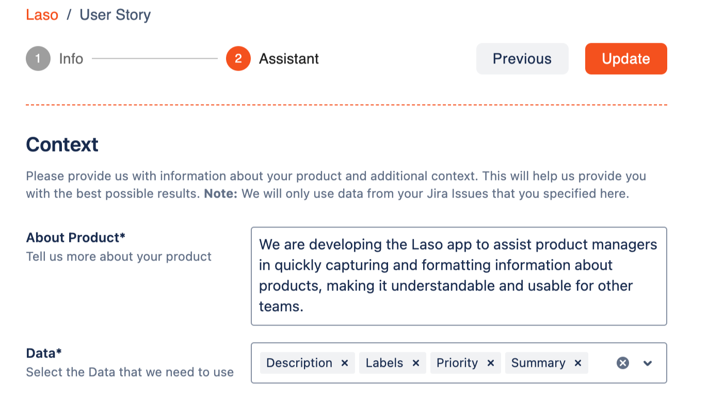Remove the Description tag
The height and width of the screenshot is (403, 708).
(x=345, y=363)
